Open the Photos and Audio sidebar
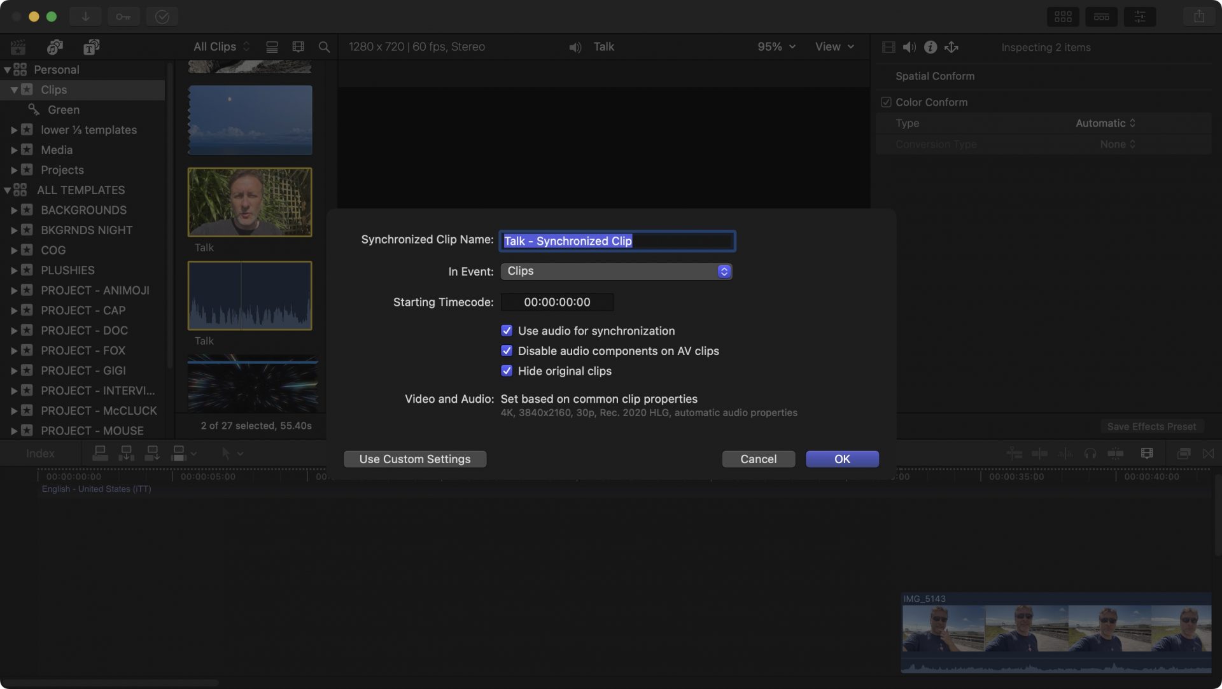Image resolution: width=1222 pixels, height=689 pixels. click(55, 46)
